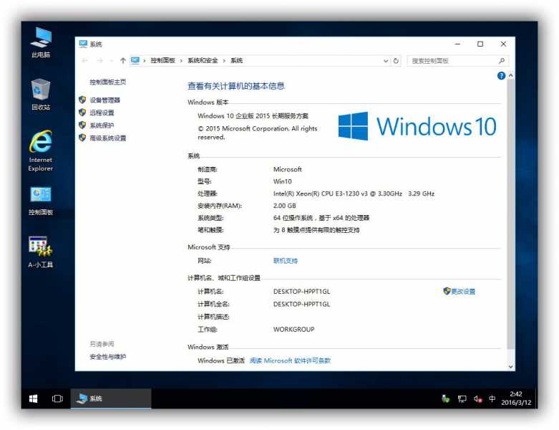The image size is (559, 430).
Task: Select the WORKGROUP value
Action: click(x=293, y=330)
